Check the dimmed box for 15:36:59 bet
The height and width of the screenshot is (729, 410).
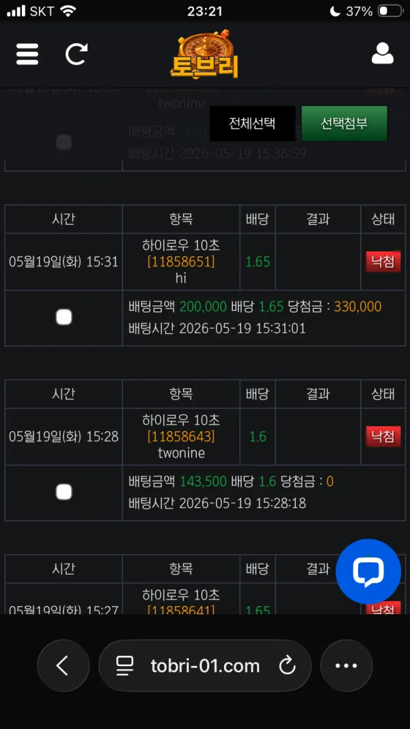[x=64, y=142]
